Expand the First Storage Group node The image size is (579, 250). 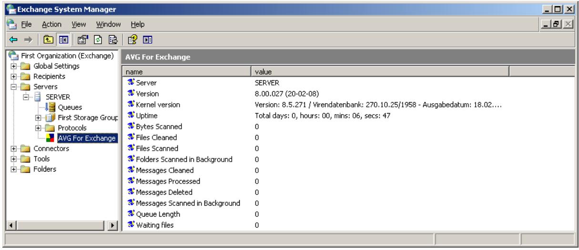tap(39, 118)
